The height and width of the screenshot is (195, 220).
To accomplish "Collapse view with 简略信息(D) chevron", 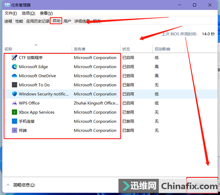I will point(8,185).
